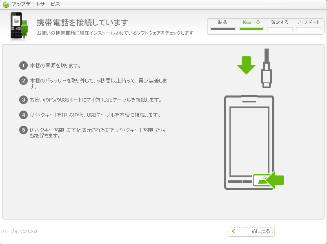Image resolution: width=327 pixels, height=244 pixels.
Task: Click the step 5 number circle
Action: 23,130
